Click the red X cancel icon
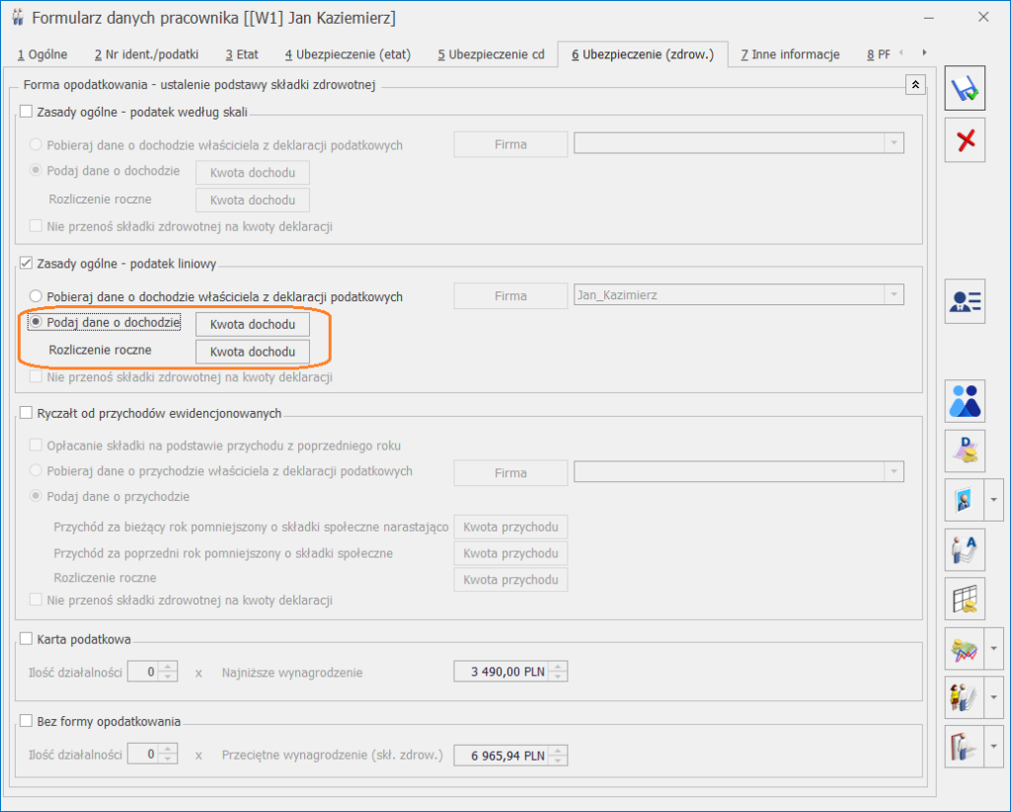Screen dimensions: 1011x812 click(x=966, y=141)
